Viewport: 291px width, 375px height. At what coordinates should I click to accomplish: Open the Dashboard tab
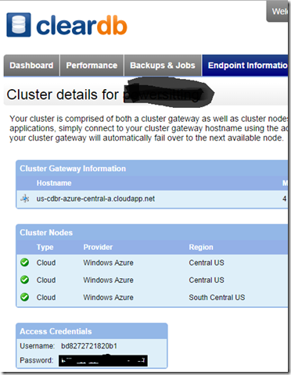pos(31,66)
